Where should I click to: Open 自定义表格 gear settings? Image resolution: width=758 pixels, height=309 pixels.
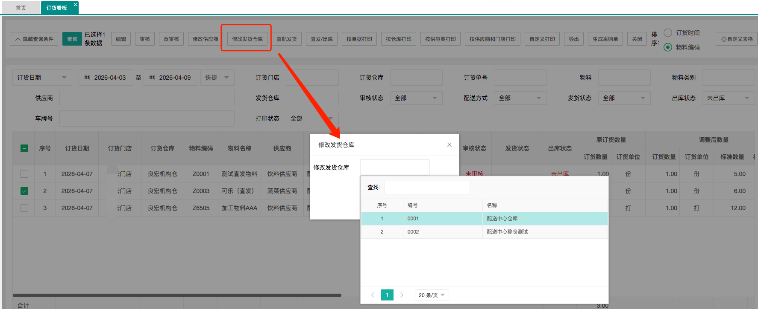click(737, 39)
